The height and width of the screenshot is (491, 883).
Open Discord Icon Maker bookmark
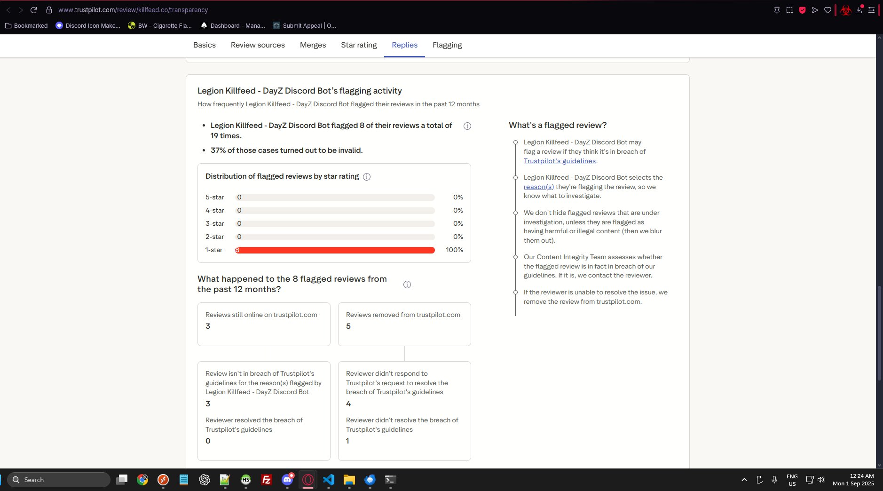88,26
